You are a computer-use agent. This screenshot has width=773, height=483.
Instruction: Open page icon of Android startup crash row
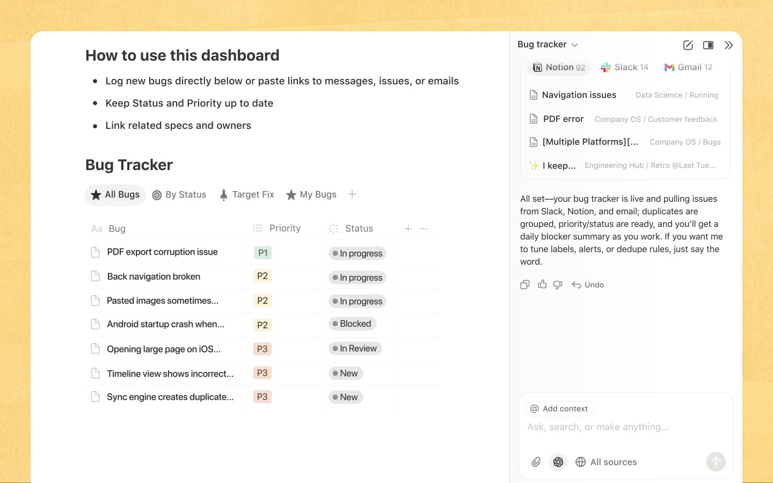[96, 324]
